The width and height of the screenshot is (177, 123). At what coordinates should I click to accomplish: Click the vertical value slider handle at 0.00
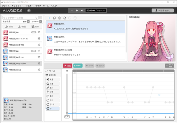(67, 113)
